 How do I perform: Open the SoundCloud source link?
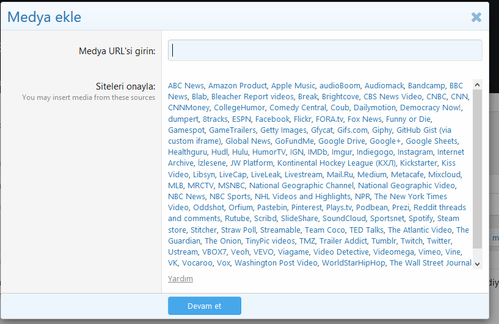click(344, 219)
